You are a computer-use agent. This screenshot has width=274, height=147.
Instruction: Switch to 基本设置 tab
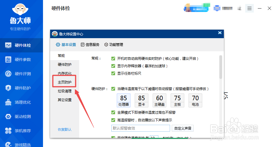(x=66, y=44)
